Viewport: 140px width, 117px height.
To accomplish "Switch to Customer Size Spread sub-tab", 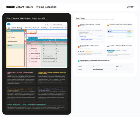I will point(45,38).
